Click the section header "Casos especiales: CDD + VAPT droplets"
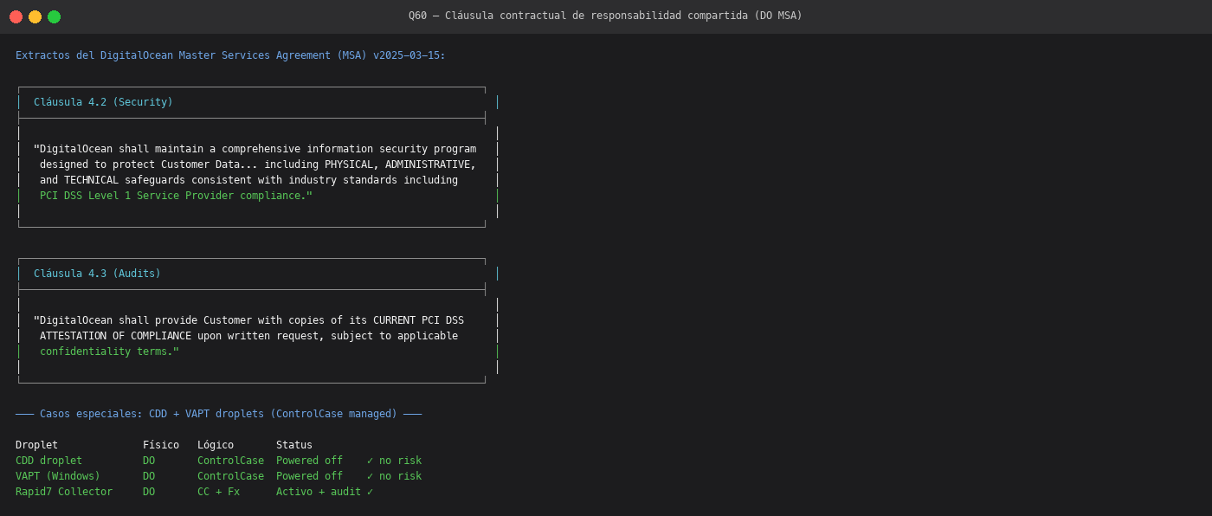1212x516 pixels. pos(218,414)
